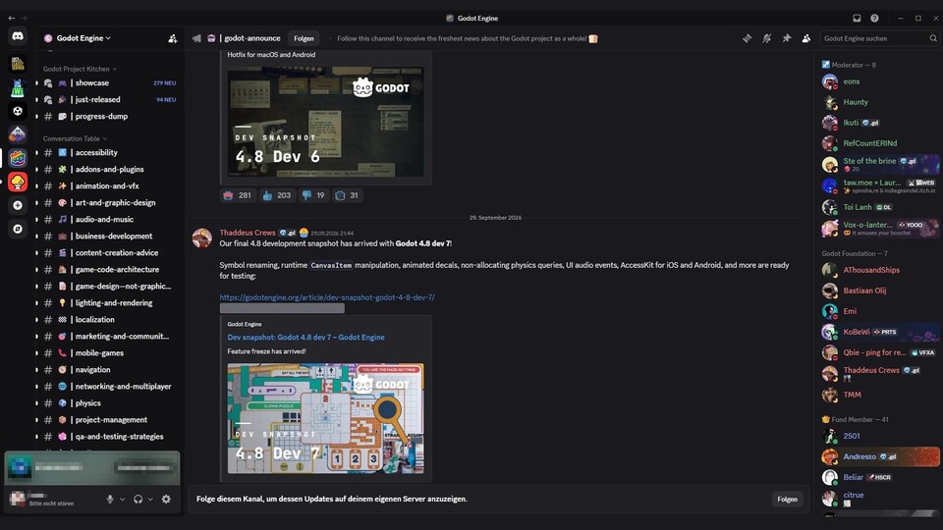The height and width of the screenshot is (530, 943).
Task: Mute microphone in user panel
Action: click(x=110, y=499)
